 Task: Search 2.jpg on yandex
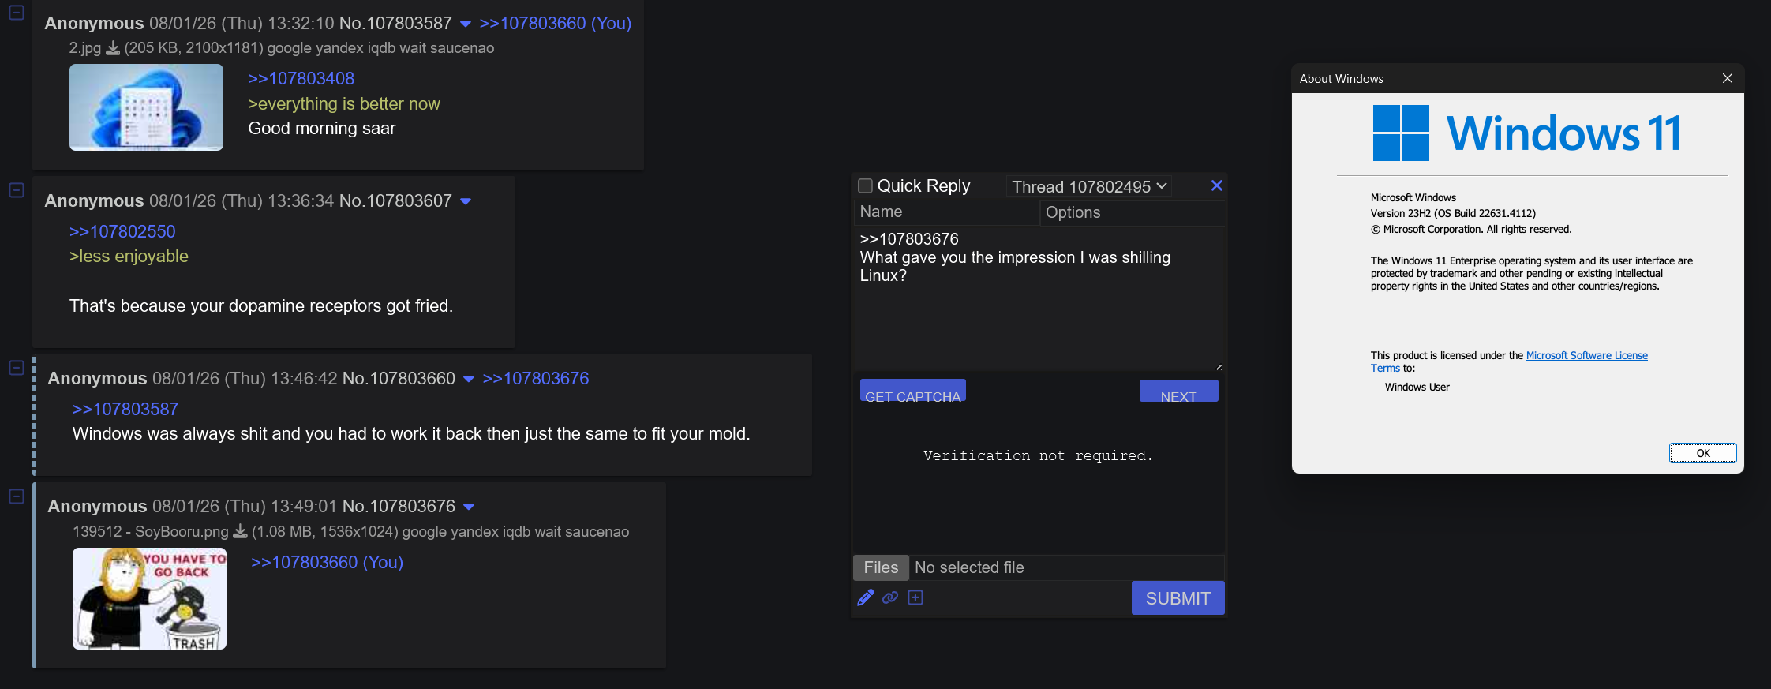pyautogui.click(x=339, y=48)
